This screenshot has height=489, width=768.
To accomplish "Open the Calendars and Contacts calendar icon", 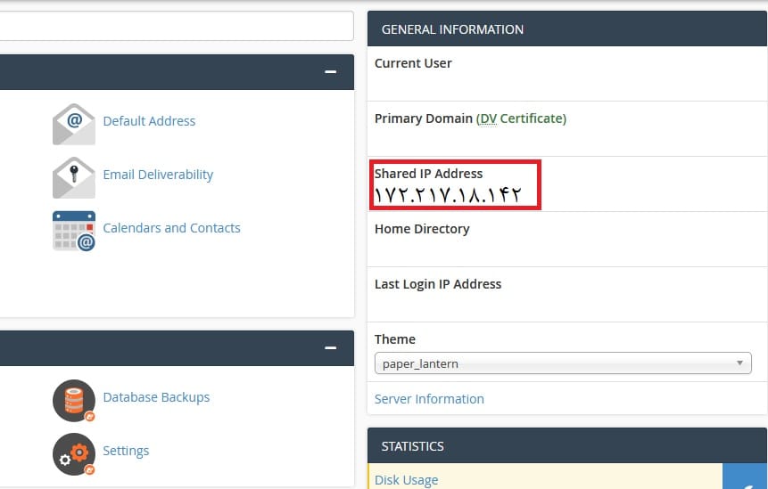I will [x=74, y=231].
